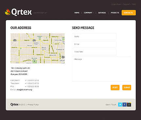Submit the message form
This screenshot has height=120, width=141.
[x=127, y=88]
